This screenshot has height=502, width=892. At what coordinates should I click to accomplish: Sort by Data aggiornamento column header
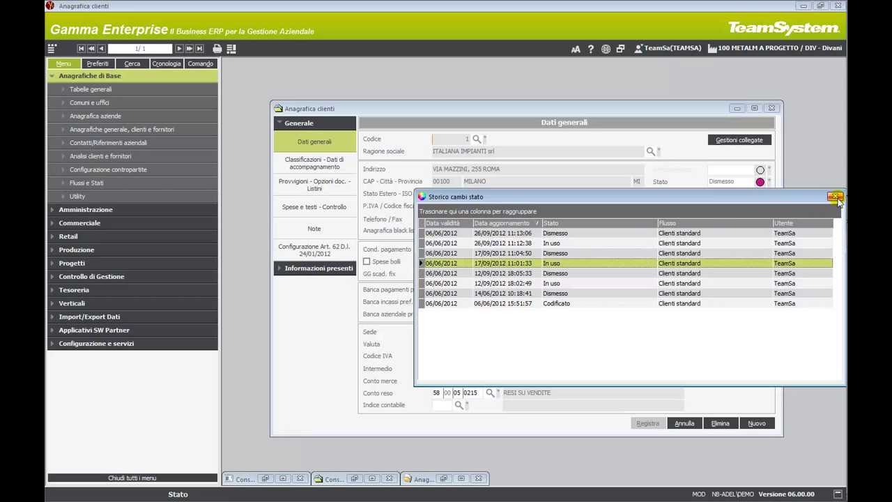(502, 223)
